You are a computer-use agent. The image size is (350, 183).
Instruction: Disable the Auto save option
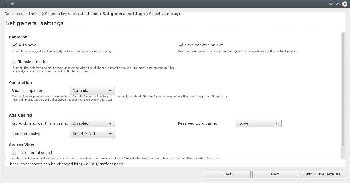pyautogui.click(x=14, y=45)
